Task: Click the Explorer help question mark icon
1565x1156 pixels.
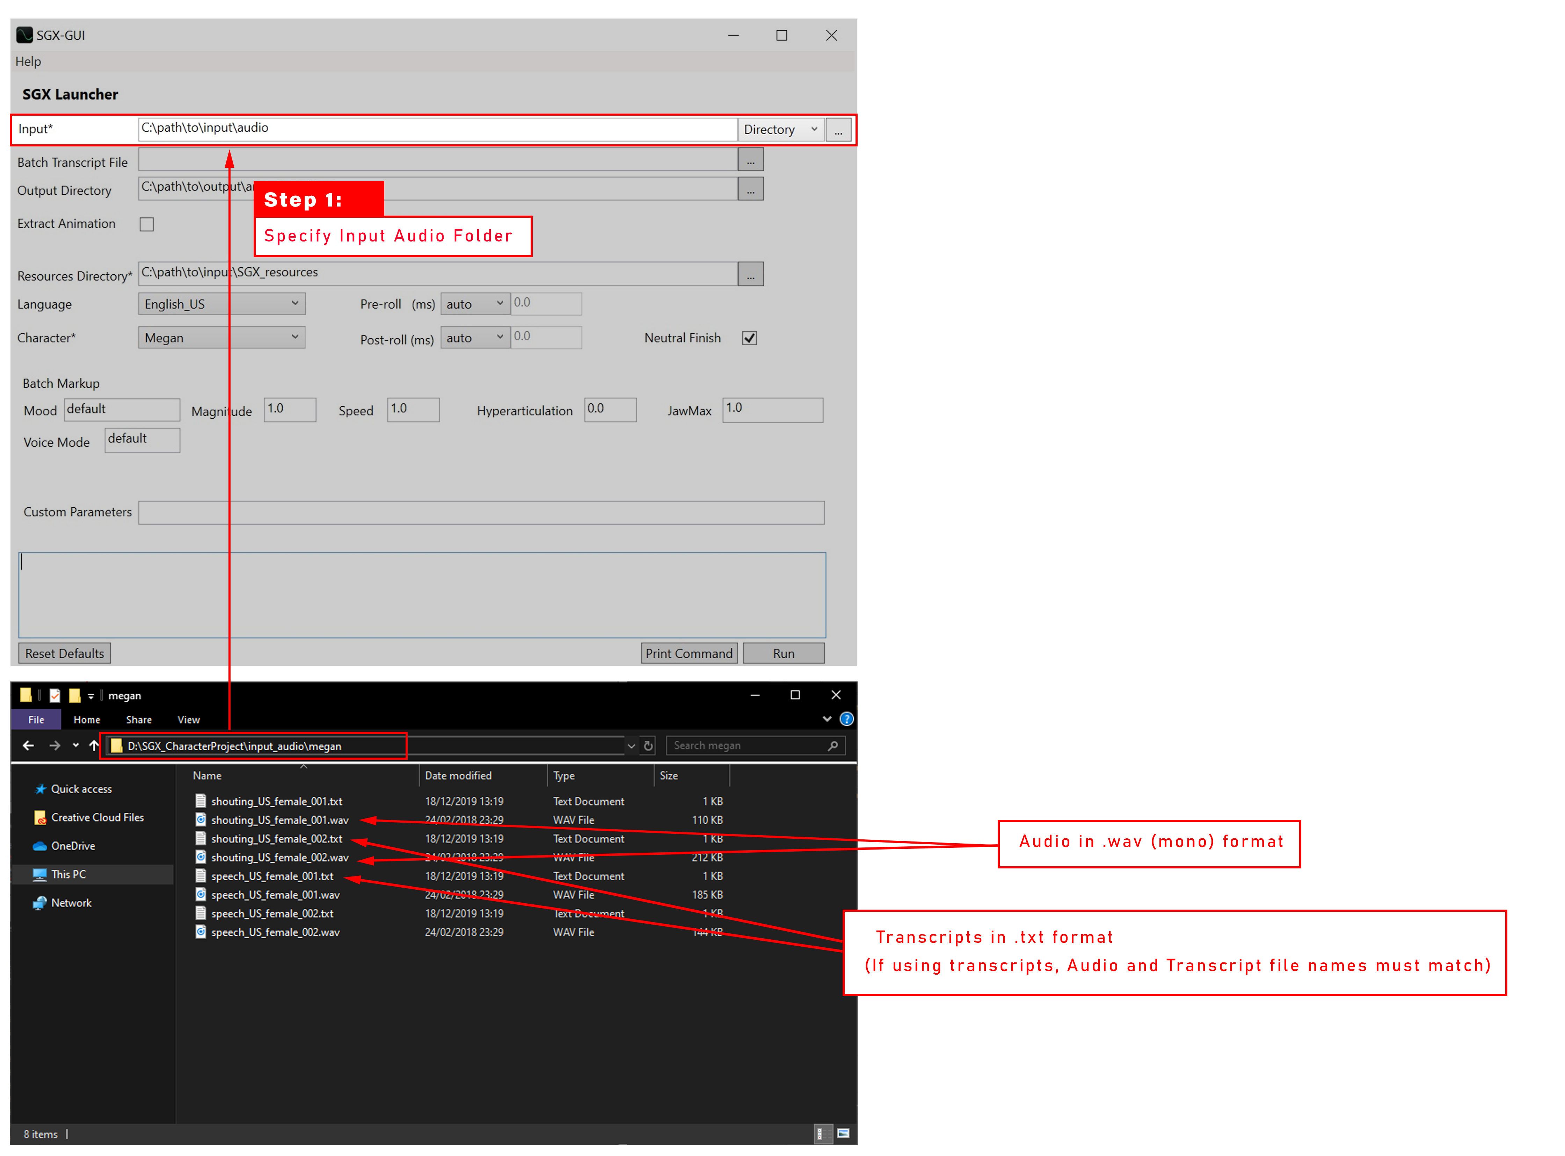Action: tap(846, 719)
